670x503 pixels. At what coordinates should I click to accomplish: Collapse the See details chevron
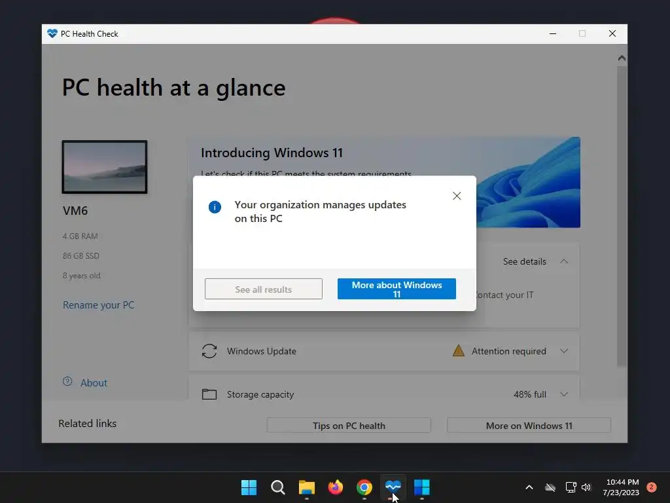(564, 261)
